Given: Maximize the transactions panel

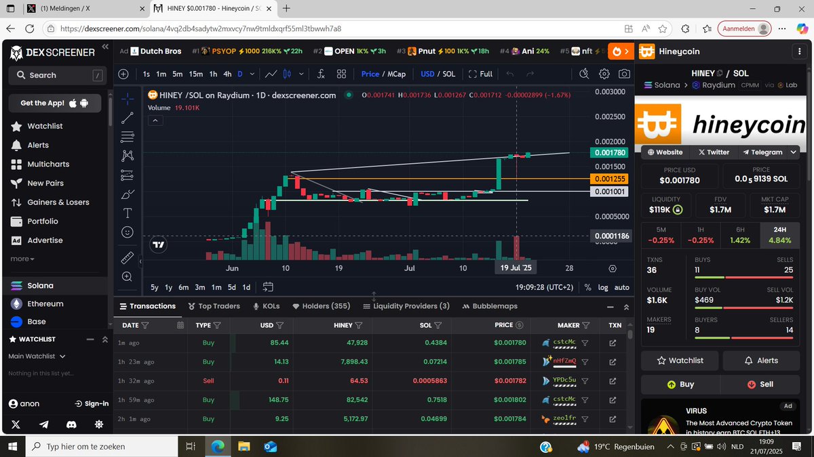Looking at the screenshot, I should point(626,307).
